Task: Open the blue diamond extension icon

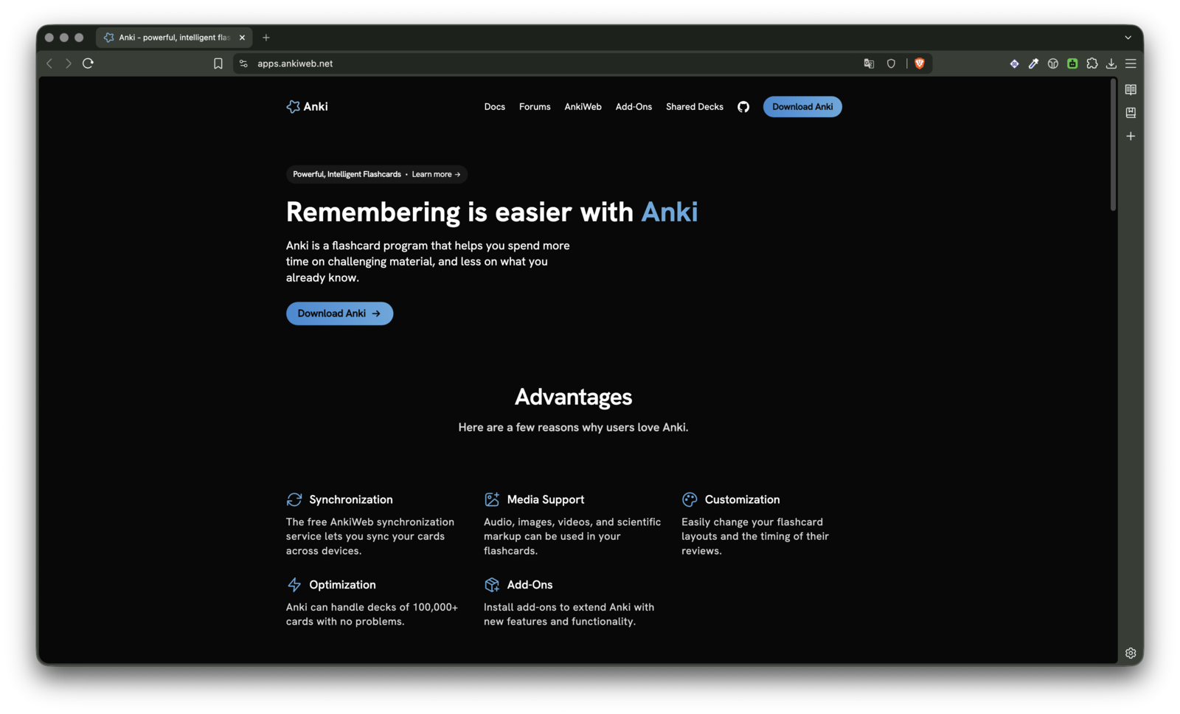Action: pyautogui.click(x=1015, y=64)
